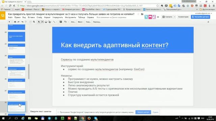Image resolution: width=216 pixels, height=121 pixels.
Task: Open the Файл menu
Action: 10,17
